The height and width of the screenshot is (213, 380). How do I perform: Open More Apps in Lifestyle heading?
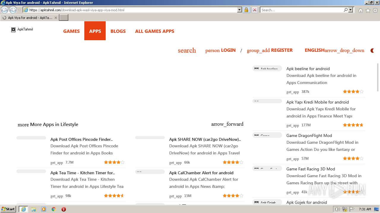click(x=48, y=125)
